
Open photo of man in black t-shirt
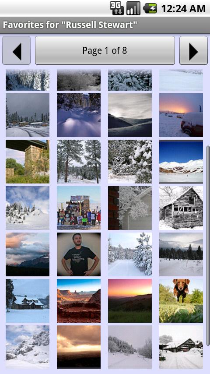pyautogui.click(x=79, y=254)
